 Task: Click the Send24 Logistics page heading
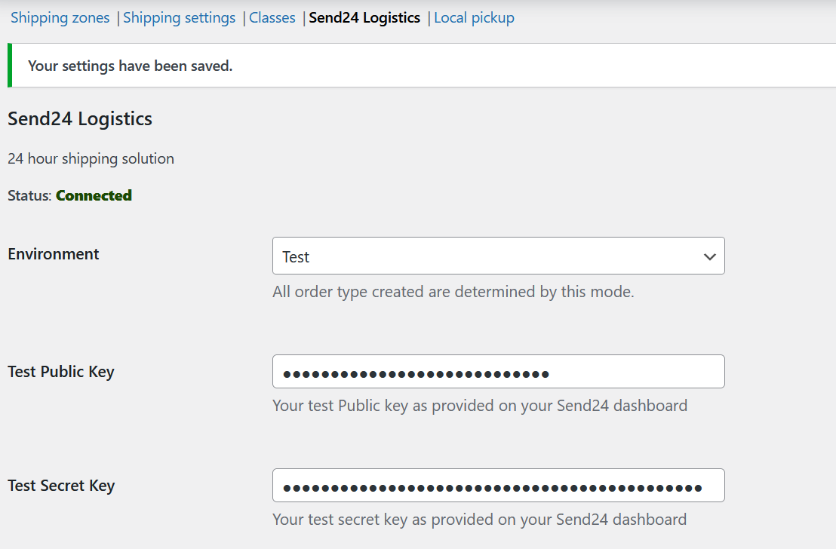80,118
